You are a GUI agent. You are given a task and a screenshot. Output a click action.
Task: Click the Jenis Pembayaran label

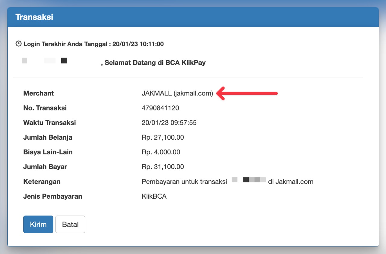[x=53, y=197]
